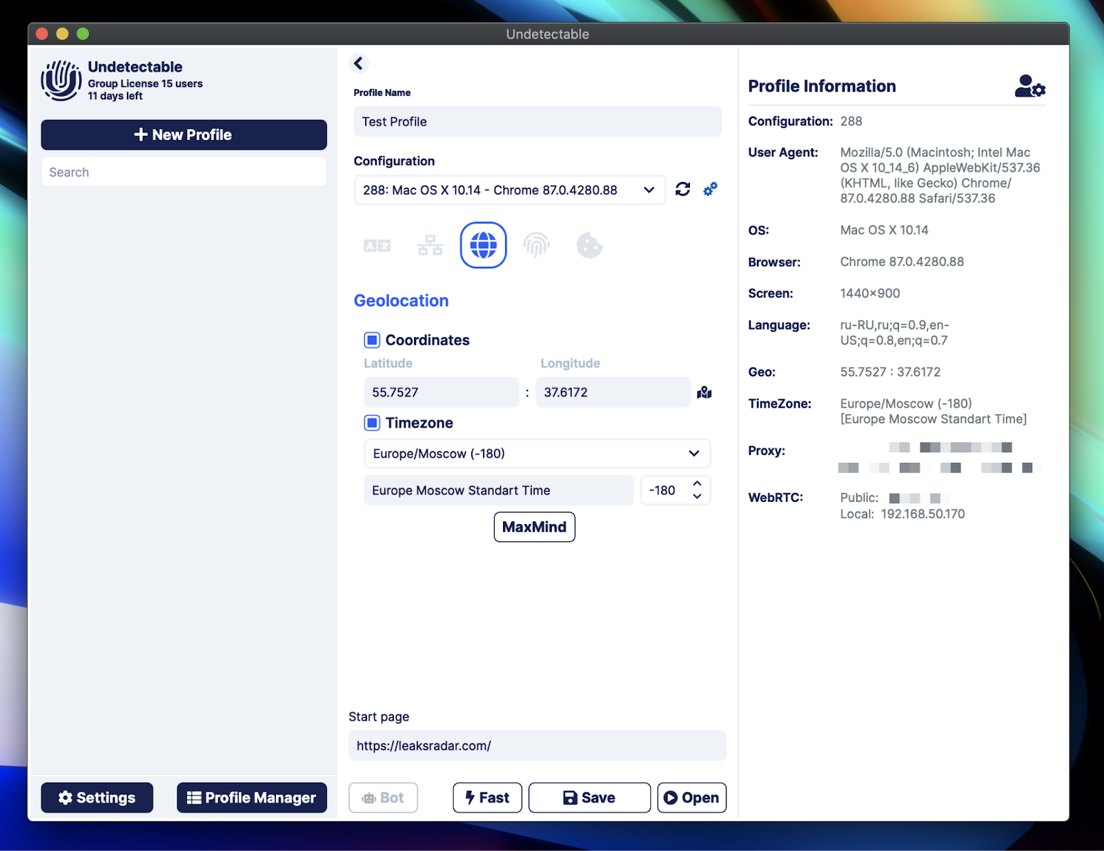Launch profile with Fast button
This screenshot has height=851, width=1104.
pos(487,798)
